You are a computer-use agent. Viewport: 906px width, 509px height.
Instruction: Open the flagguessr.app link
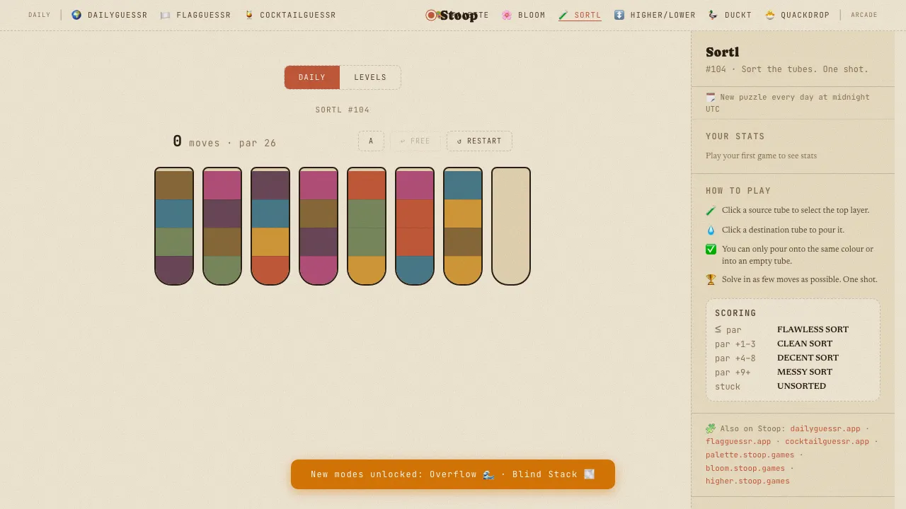tap(738, 441)
